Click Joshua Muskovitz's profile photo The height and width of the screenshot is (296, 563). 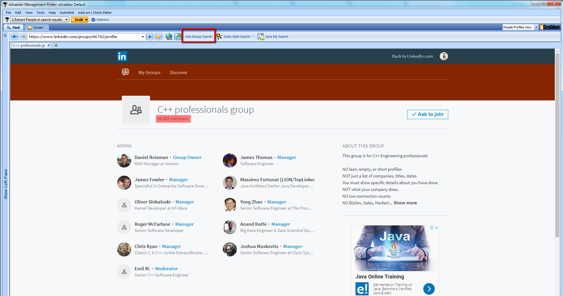pos(230,249)
